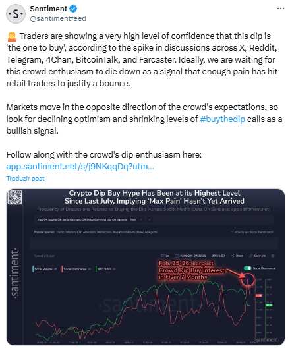Viewport: 288px width, 348px height.
Task: Open the BTC / USD asset selector
Action: 218,256
